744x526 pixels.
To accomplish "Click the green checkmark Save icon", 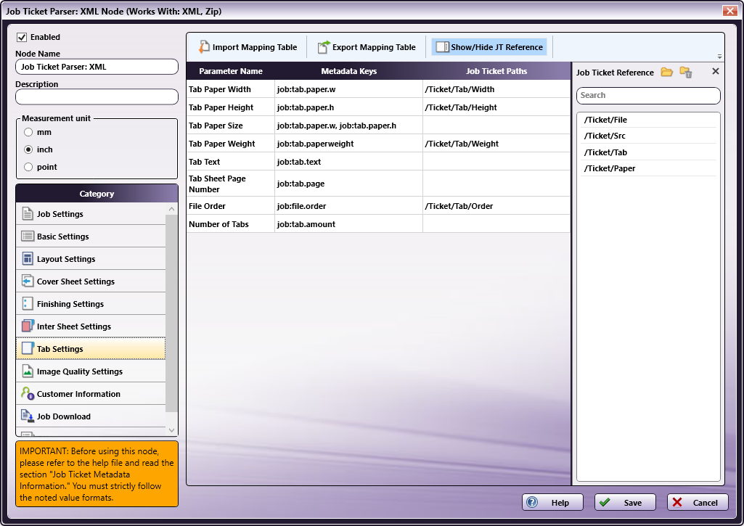I will point(605,502).
